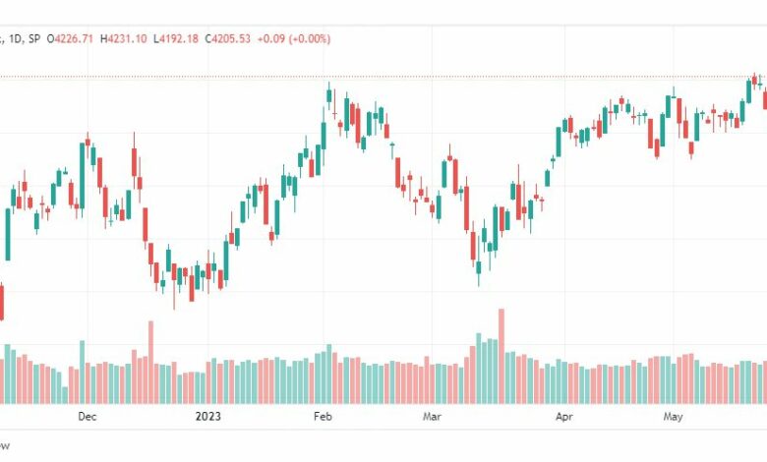Click the early February peak green candle
The width and height of the screenshot is (767, 462).
coord(329,95)
